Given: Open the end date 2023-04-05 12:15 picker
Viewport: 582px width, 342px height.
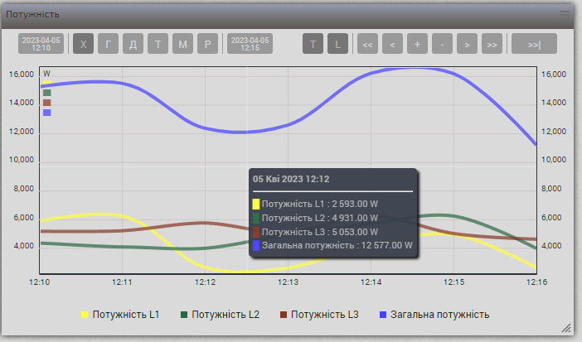Looking at the screenshot, I should [x=250, y=44].
